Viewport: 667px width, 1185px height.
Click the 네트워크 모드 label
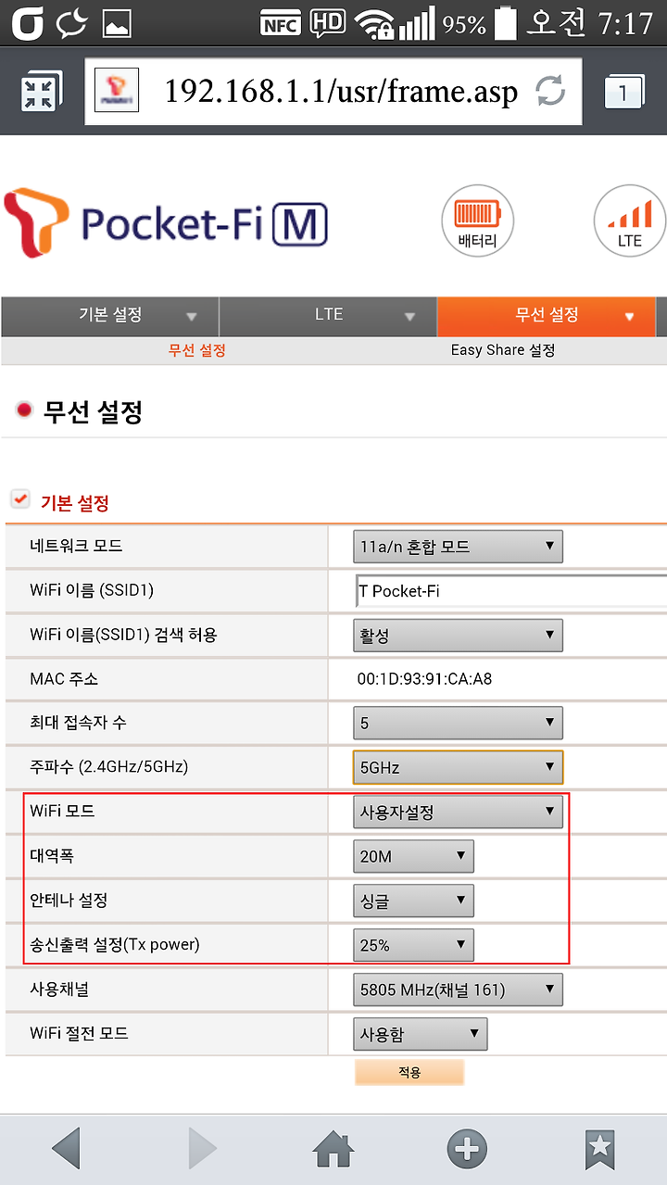coord(76,546)
